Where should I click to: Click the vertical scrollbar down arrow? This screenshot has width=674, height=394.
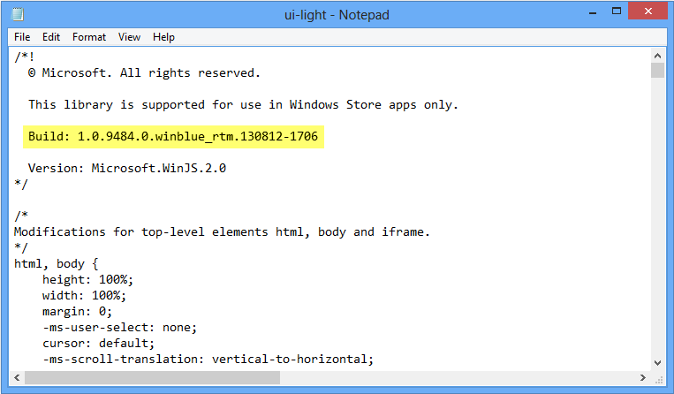658,363
